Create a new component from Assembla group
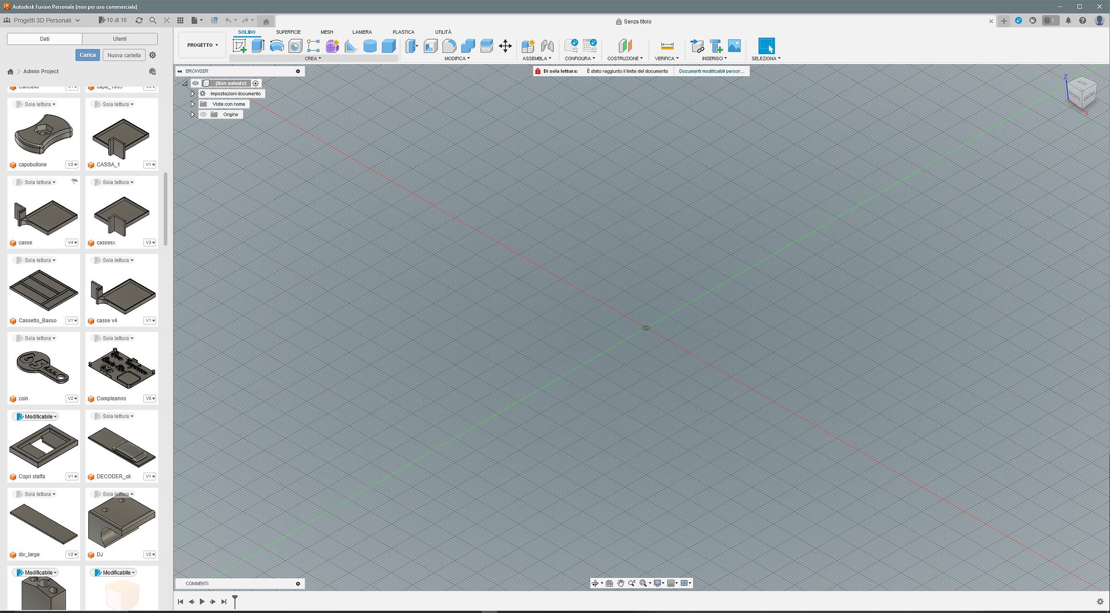 [x=528, y=46]
